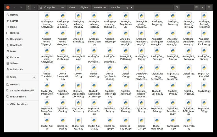The image size is (217, 137).
Task: Open the py folder path dropdown
Action: point(132,7)
